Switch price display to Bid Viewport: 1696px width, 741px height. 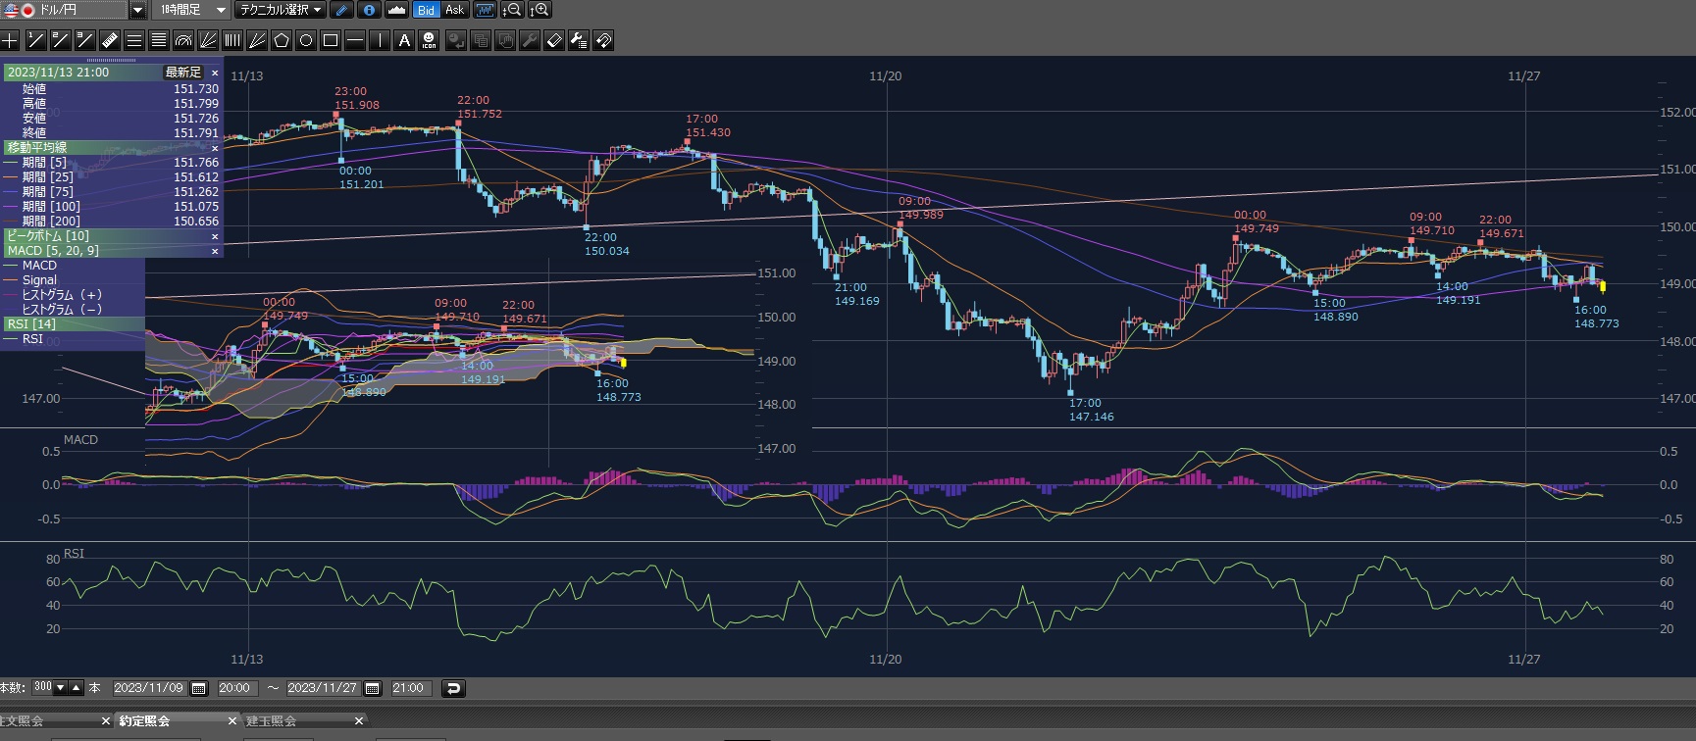pos(426,10)
